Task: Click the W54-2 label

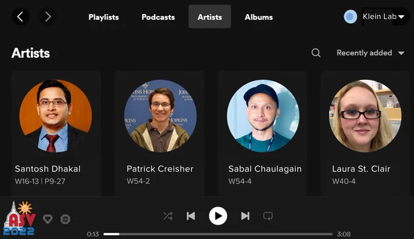Action: click(138, 181)
